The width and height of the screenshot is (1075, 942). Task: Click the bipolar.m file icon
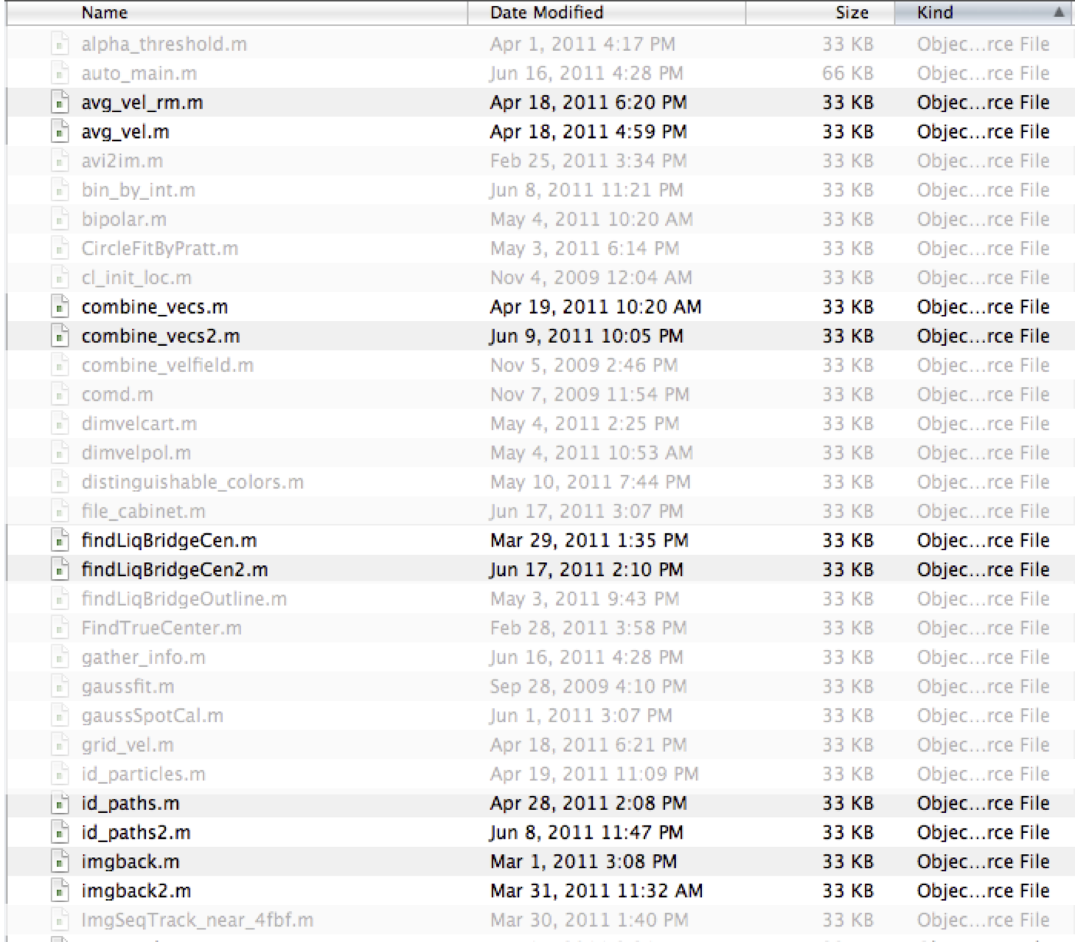click(60, 219)
